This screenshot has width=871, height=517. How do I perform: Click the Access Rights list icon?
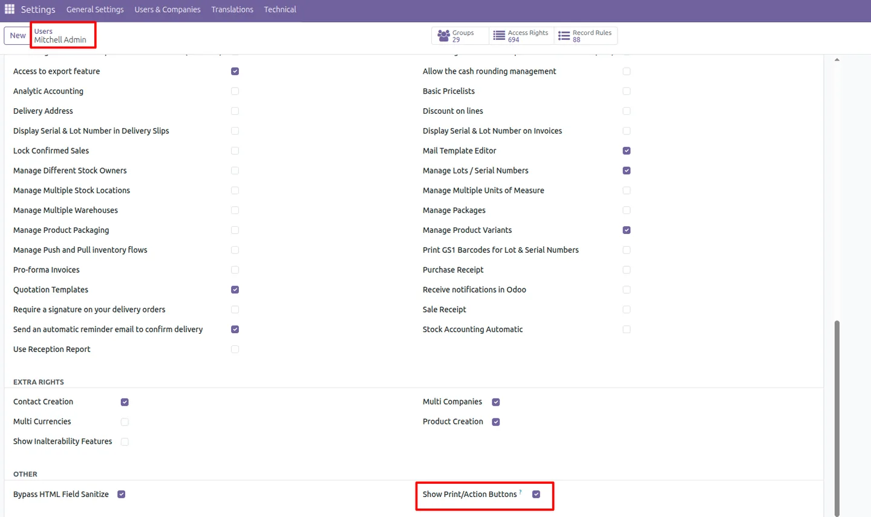(x=499, y=36)
